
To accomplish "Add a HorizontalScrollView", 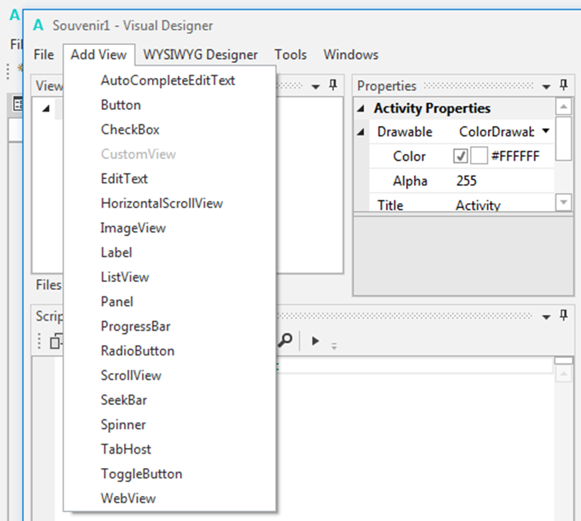I will (x=170, y=203).
